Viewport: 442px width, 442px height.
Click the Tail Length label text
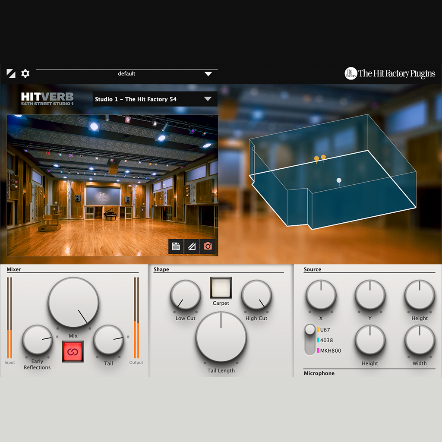pos(221,371)
